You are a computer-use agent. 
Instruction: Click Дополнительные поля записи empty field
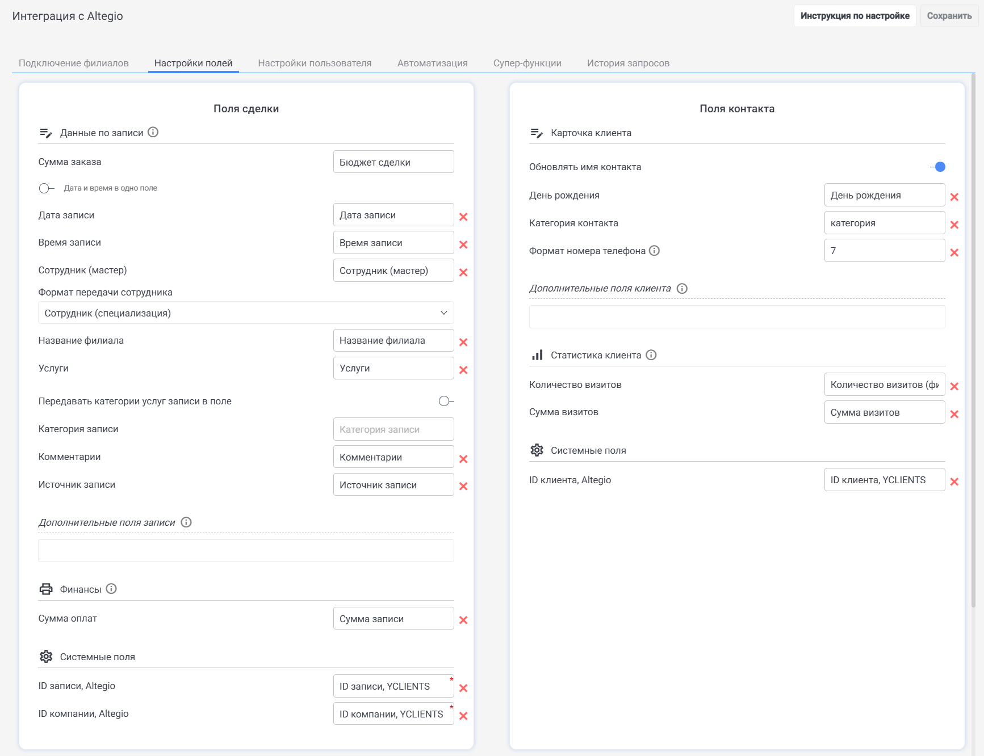click(x=246, y=551)
